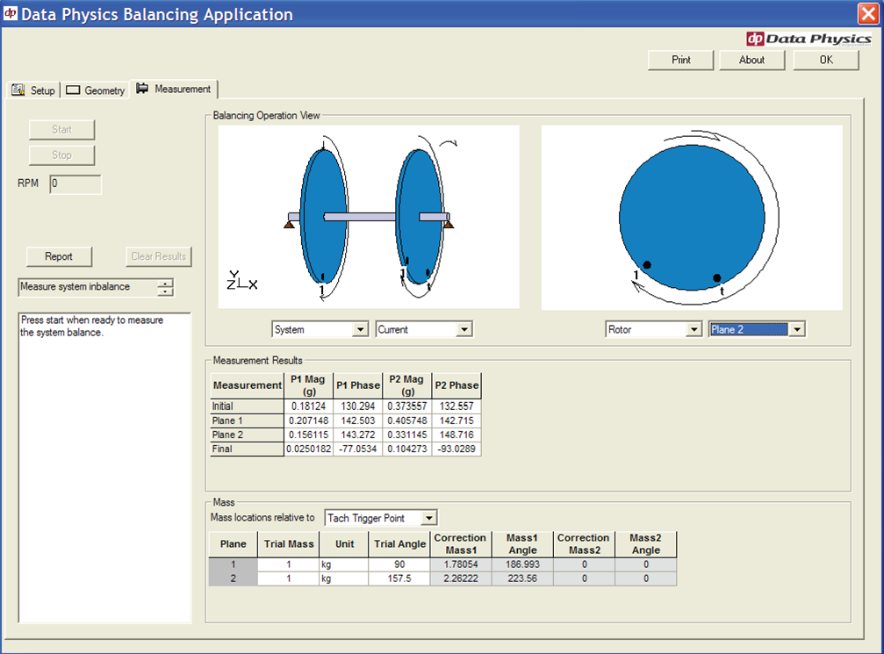Click cell value -77.0534
Screen dimensions: 884x654
tap(358, 449)
